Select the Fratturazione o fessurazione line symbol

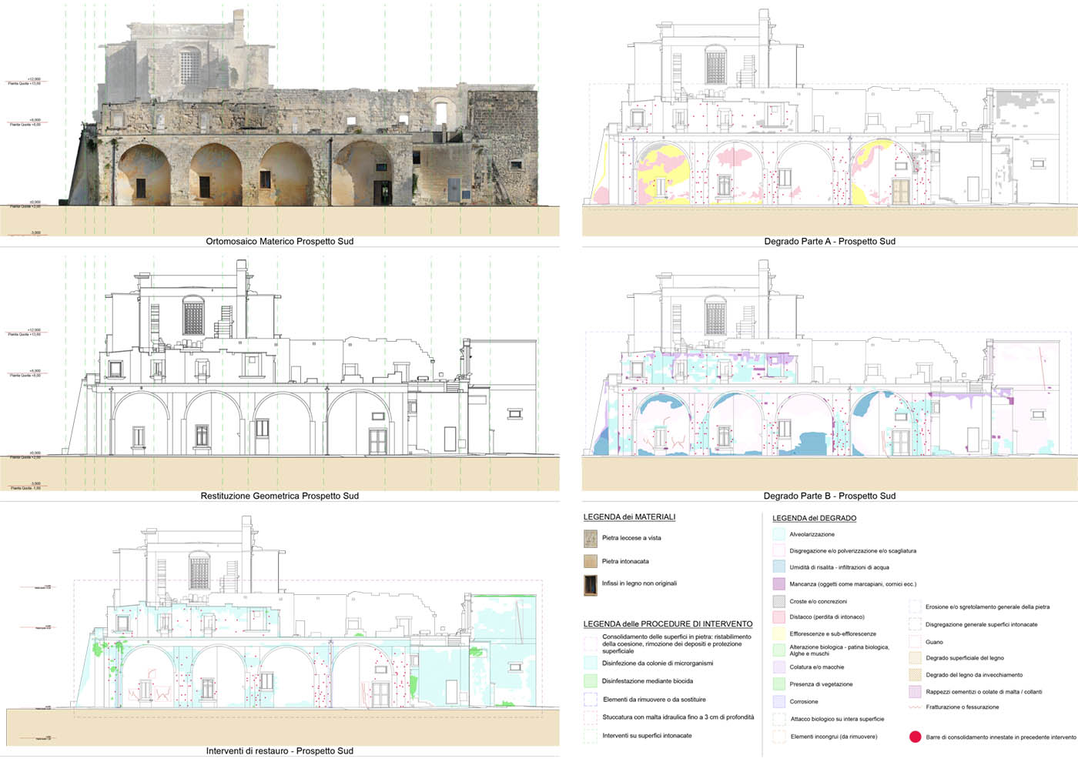(915, 707)
